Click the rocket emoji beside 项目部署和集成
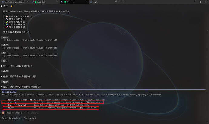The height and width of the screenshot is (124, 209). (7, 27)
